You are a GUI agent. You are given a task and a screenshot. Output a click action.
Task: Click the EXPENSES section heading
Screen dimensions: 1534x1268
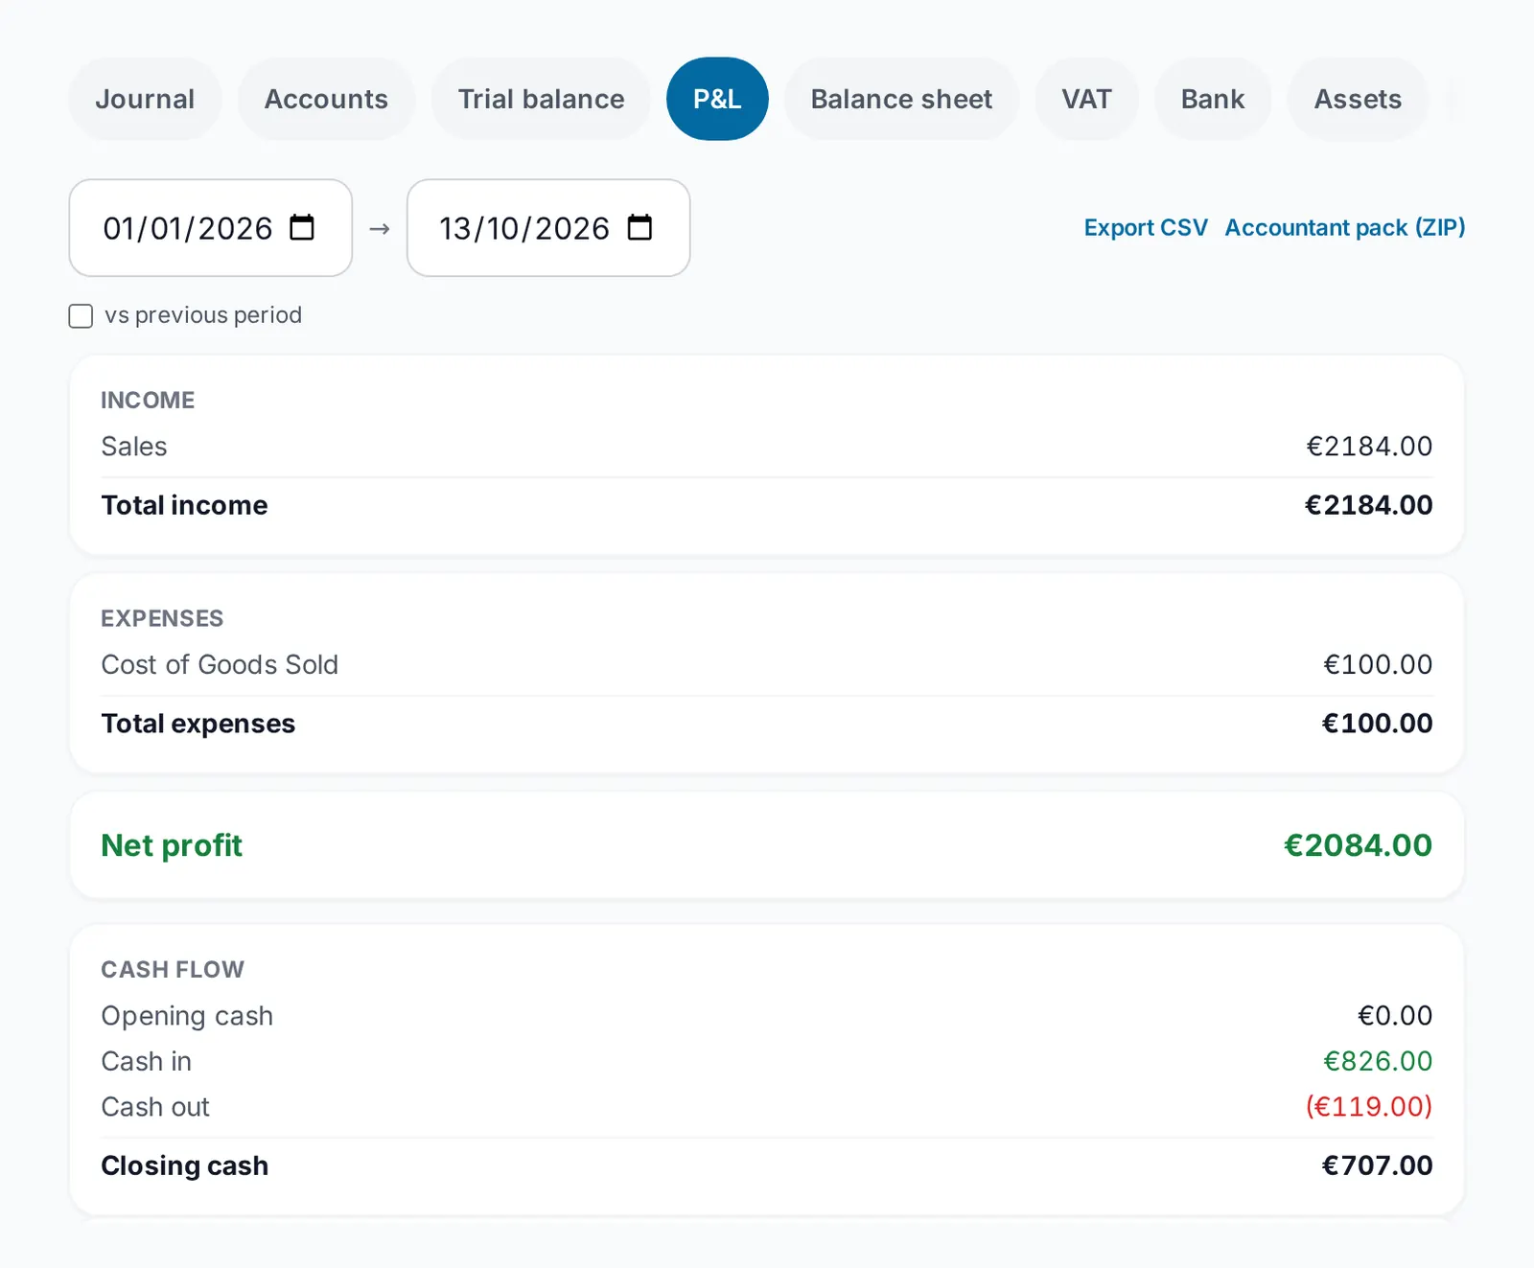pos(162,619)
